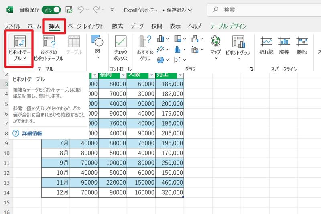Viewport: 321px width, 214px height.
Task: Switch to the Home (ホーム) tab
Action: coord(35,26)
